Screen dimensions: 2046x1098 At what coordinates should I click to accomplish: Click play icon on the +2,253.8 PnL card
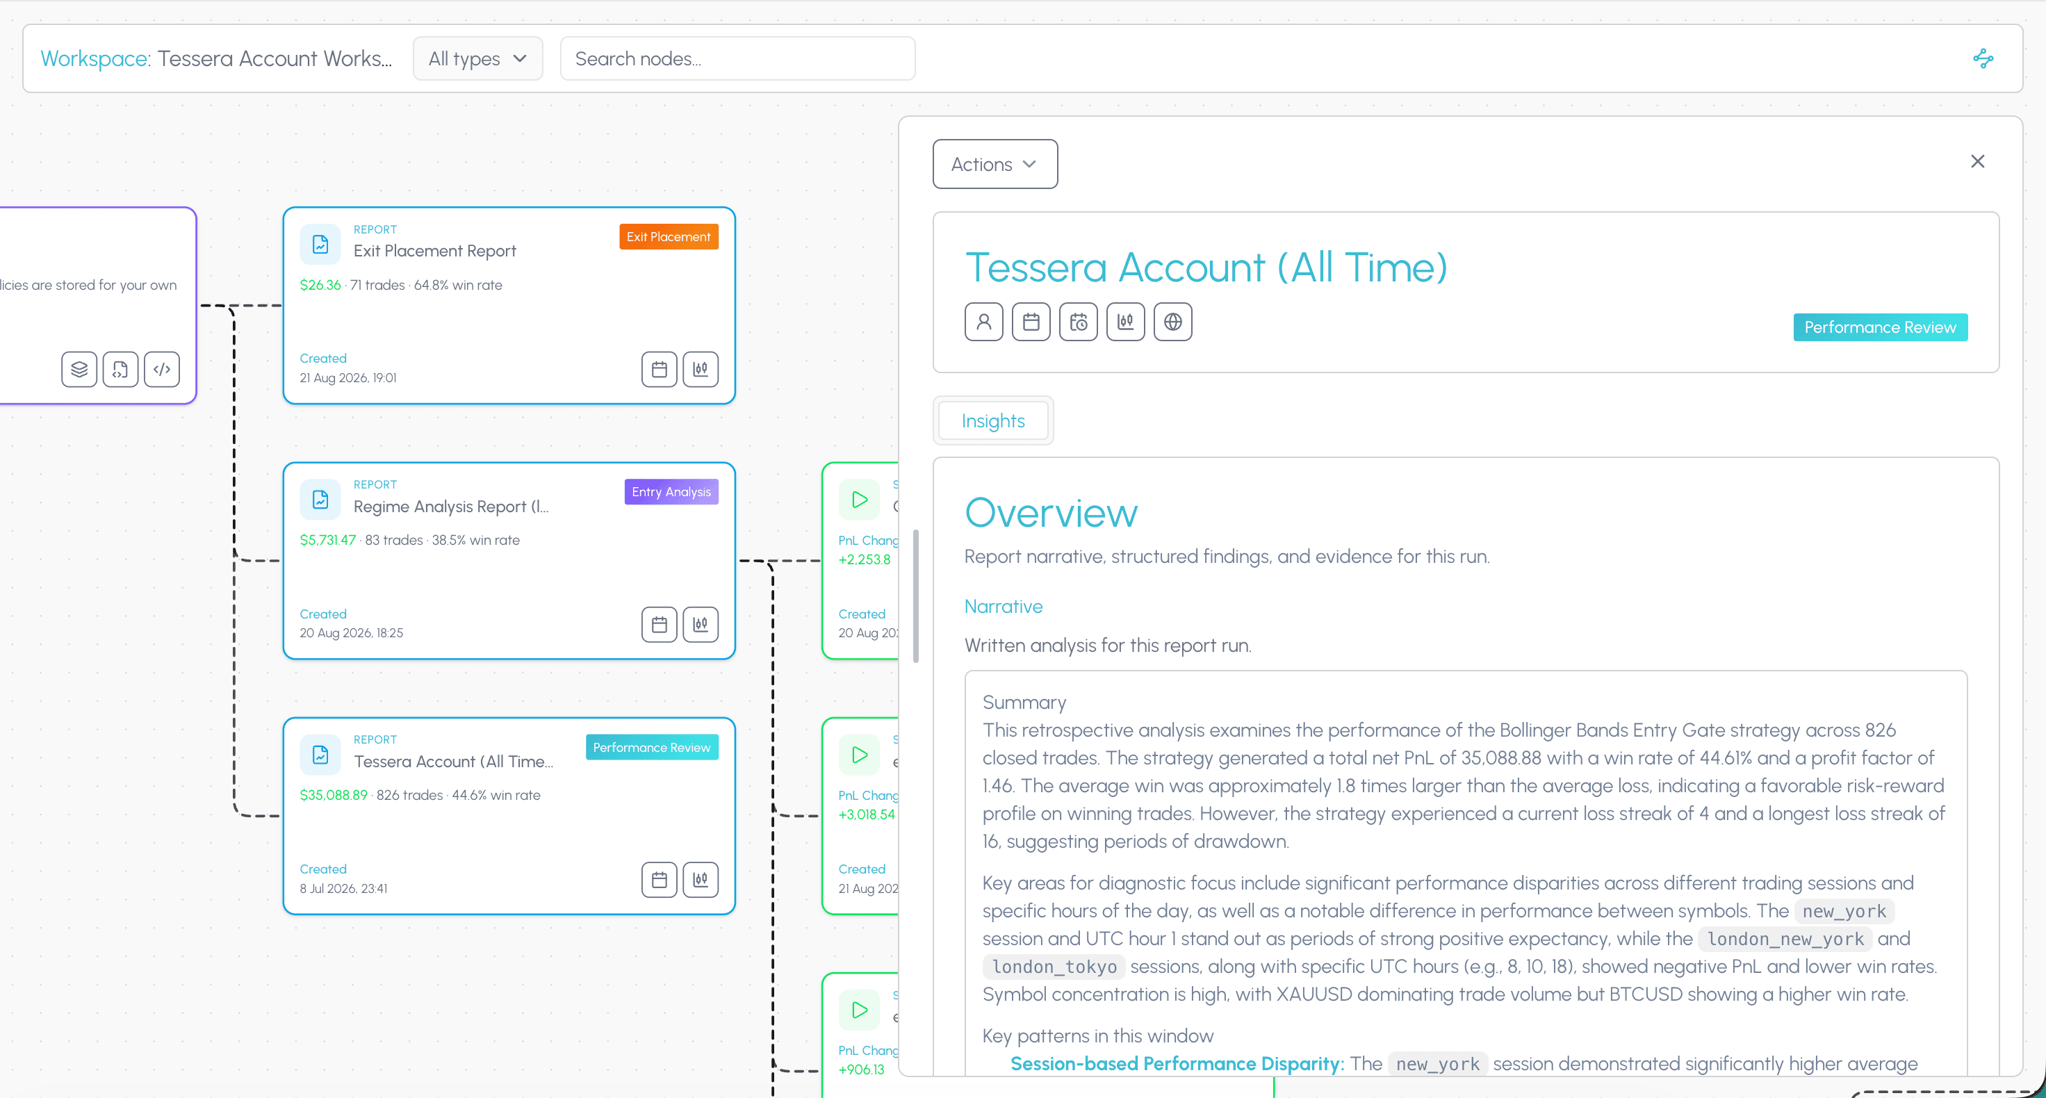pyautogui.click(x=858, y=499)
